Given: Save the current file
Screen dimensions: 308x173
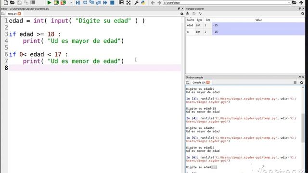Looking at the screenshot, I should (x=19, y=2).
